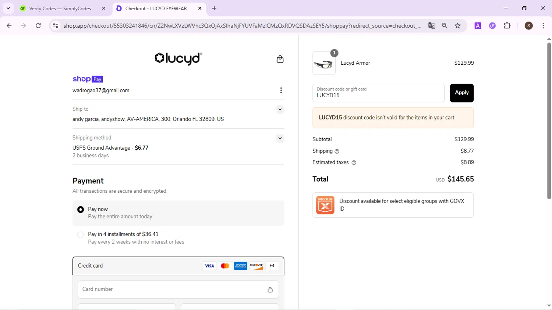Open the Chrome profile avatar S

pos(529,26)
